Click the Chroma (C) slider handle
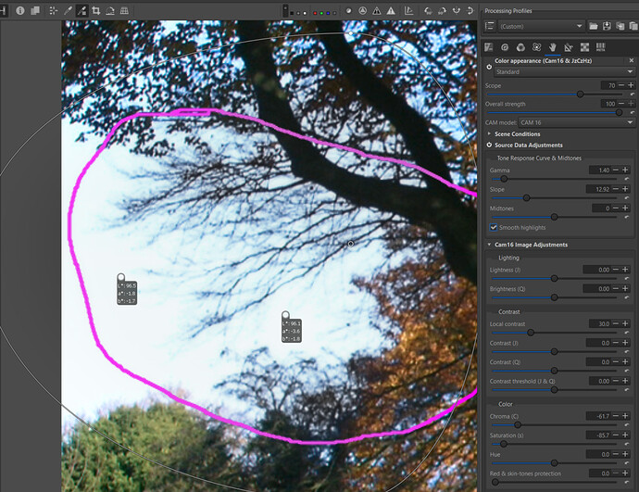Viewport: 639px width, 492px height. coord(517,424)
